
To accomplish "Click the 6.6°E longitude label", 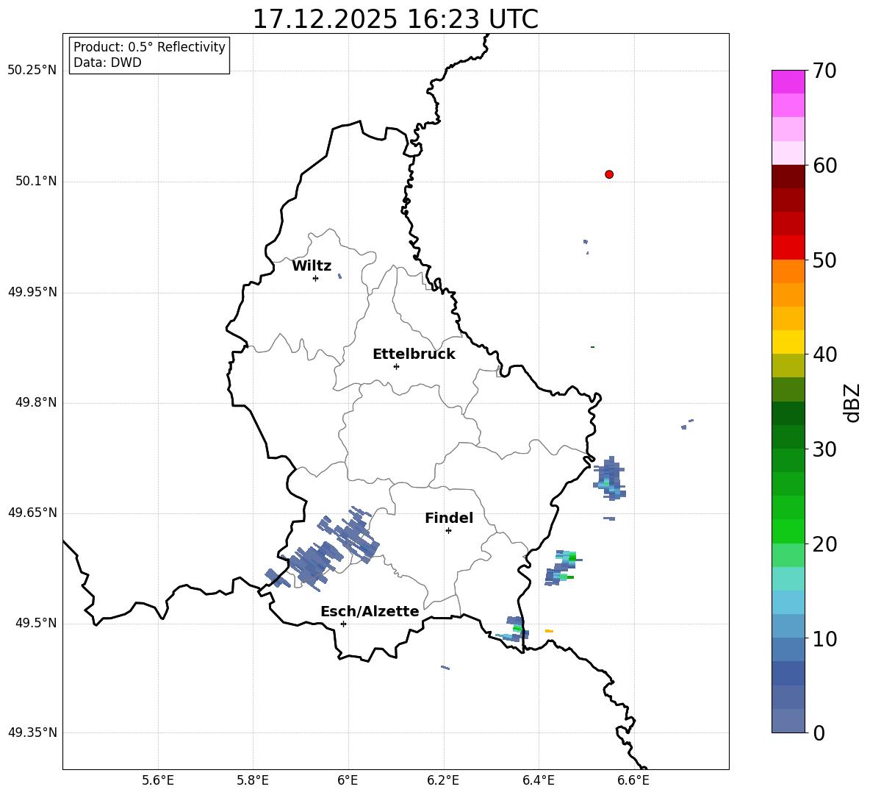I will [633, 780].
